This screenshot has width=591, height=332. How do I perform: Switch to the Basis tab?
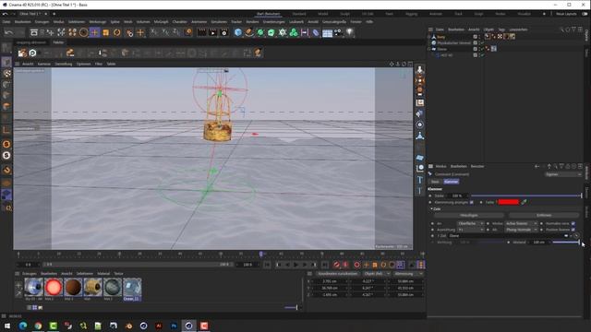point(435,182)
